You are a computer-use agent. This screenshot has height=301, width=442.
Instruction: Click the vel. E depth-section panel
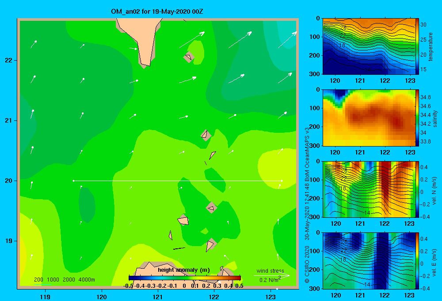[369, 261]
